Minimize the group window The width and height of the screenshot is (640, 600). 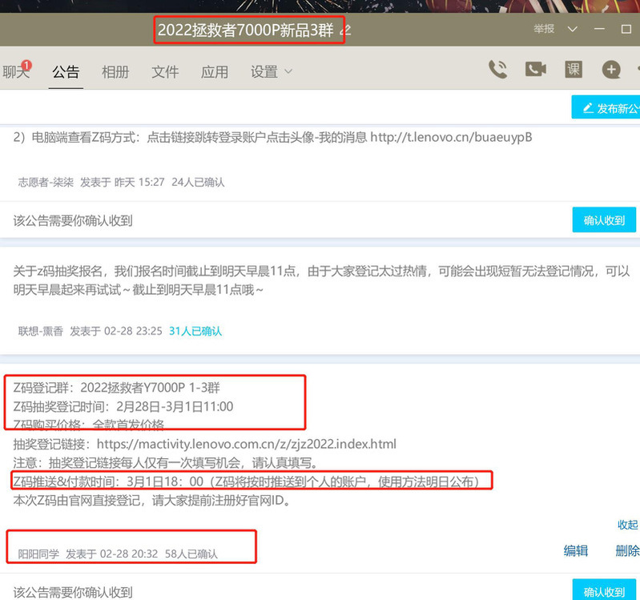click(599, 30)
